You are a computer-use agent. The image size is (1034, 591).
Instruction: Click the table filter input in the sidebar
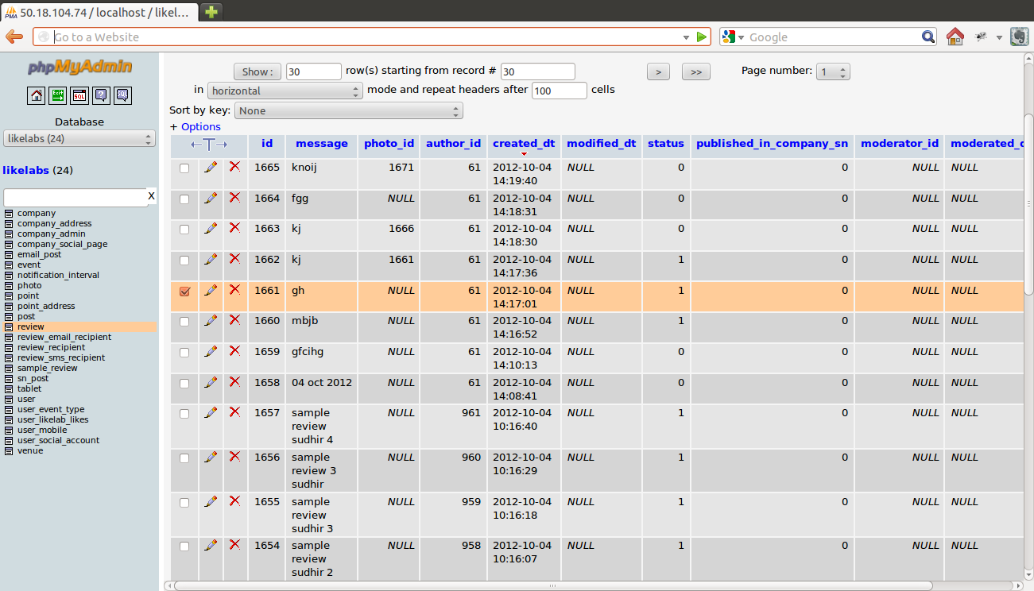coord(76,197)
